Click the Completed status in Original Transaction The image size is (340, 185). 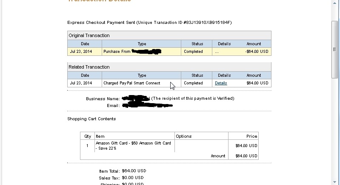click(193, 52)
